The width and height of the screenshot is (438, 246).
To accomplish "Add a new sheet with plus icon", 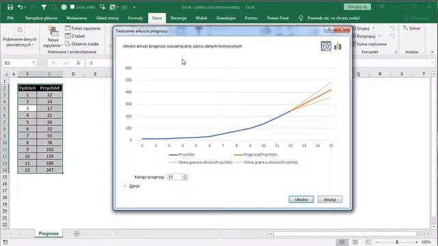I will (77, 234).
